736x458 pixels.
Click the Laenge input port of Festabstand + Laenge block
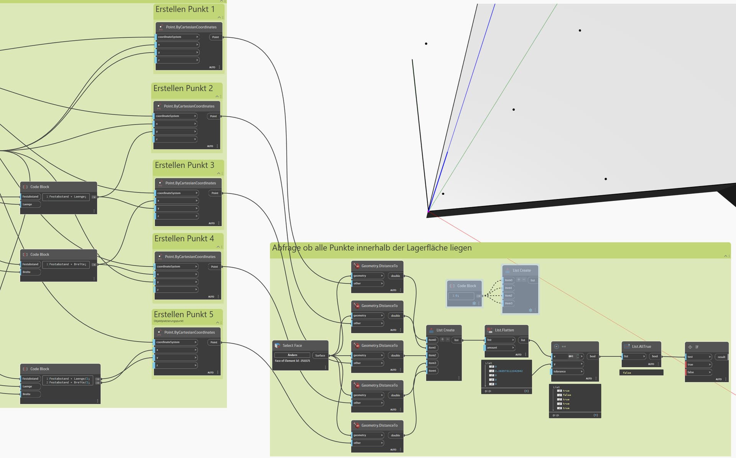click(31, 204)
